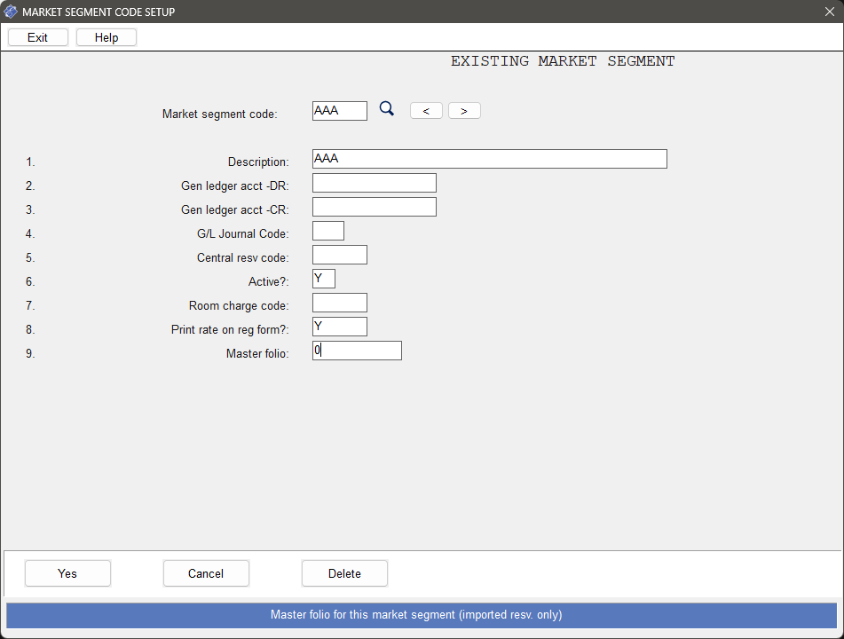Click the Room charge code field

[339, 303]
